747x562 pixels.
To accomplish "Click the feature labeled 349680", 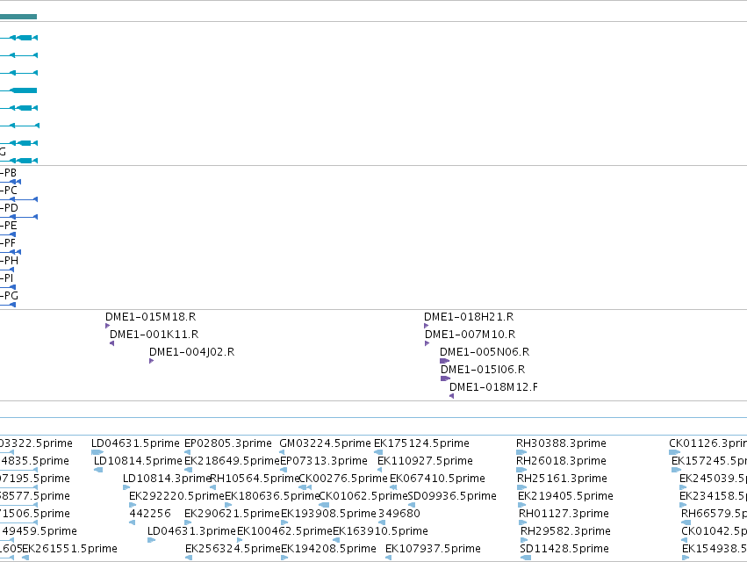I will pos(399,514).
